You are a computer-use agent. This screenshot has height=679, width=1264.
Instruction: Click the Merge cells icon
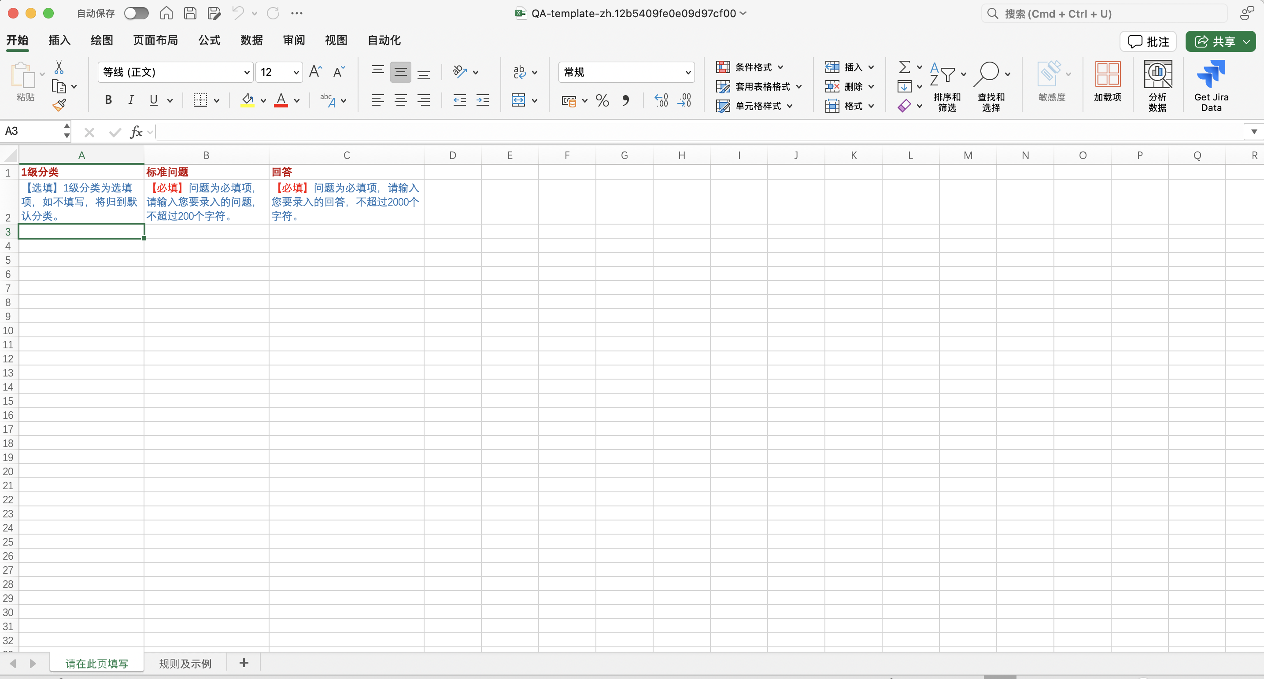[518, 100]
